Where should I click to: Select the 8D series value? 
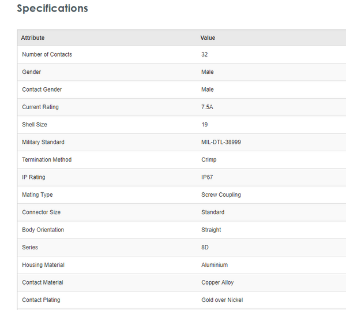click(x=205, y=247)
